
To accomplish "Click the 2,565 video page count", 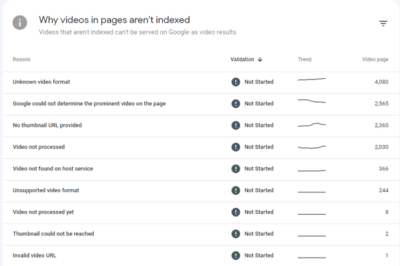I will click(x=381, y=104).
